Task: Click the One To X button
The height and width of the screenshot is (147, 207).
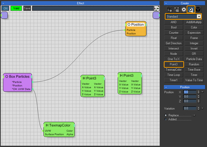Action: point(174,59)
